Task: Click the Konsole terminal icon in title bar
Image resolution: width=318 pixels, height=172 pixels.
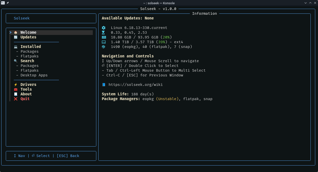Action: 3,3
